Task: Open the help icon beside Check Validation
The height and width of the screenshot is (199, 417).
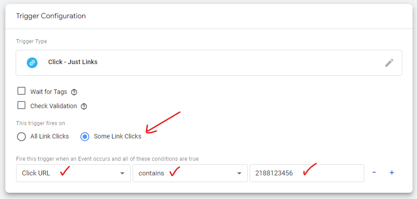Action: pyautogui.click(x=84, y=106)
